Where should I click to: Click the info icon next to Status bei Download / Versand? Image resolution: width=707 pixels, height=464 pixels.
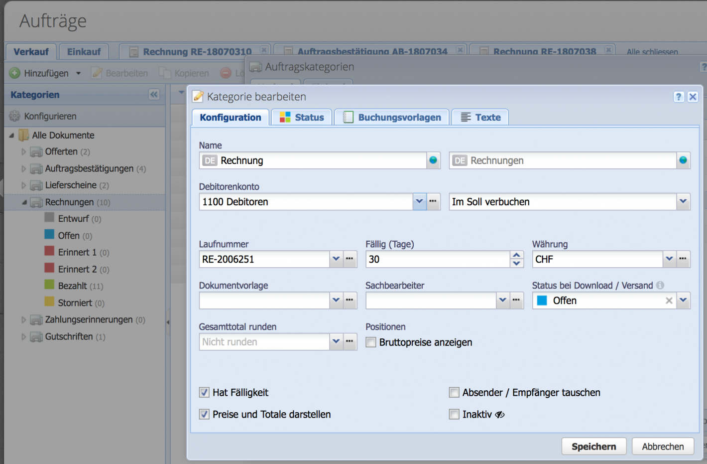click(x=660, y=285)
